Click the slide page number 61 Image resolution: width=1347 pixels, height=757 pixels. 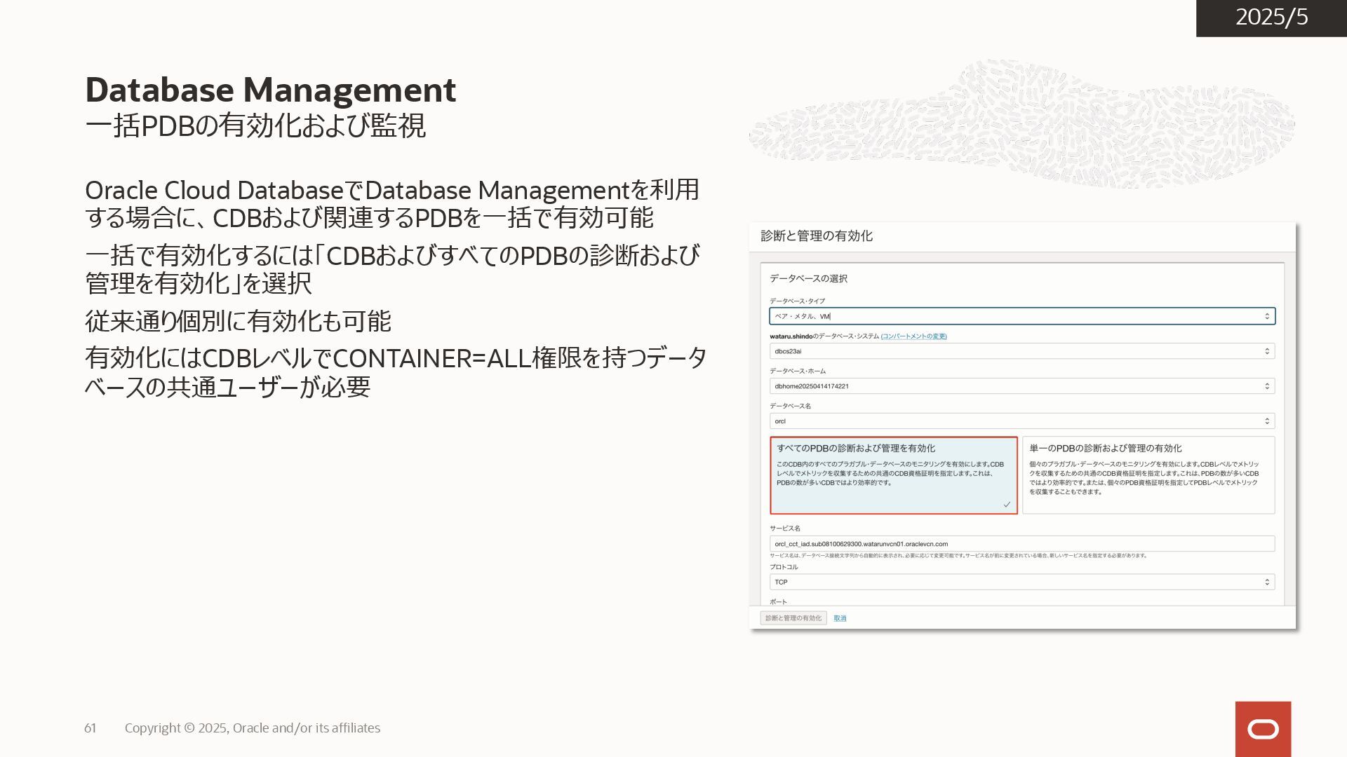[x=90, y=728]
